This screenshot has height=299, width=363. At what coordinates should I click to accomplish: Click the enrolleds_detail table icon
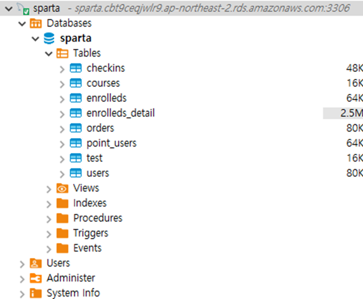click(76, 113)
